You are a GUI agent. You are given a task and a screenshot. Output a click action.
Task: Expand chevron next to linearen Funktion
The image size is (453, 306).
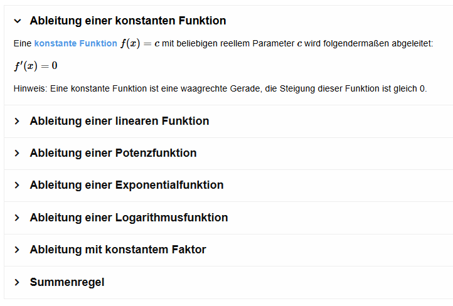click(17, 121)
